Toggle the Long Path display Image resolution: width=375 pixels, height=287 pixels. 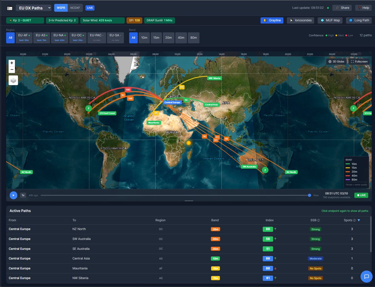click(359, 20)
